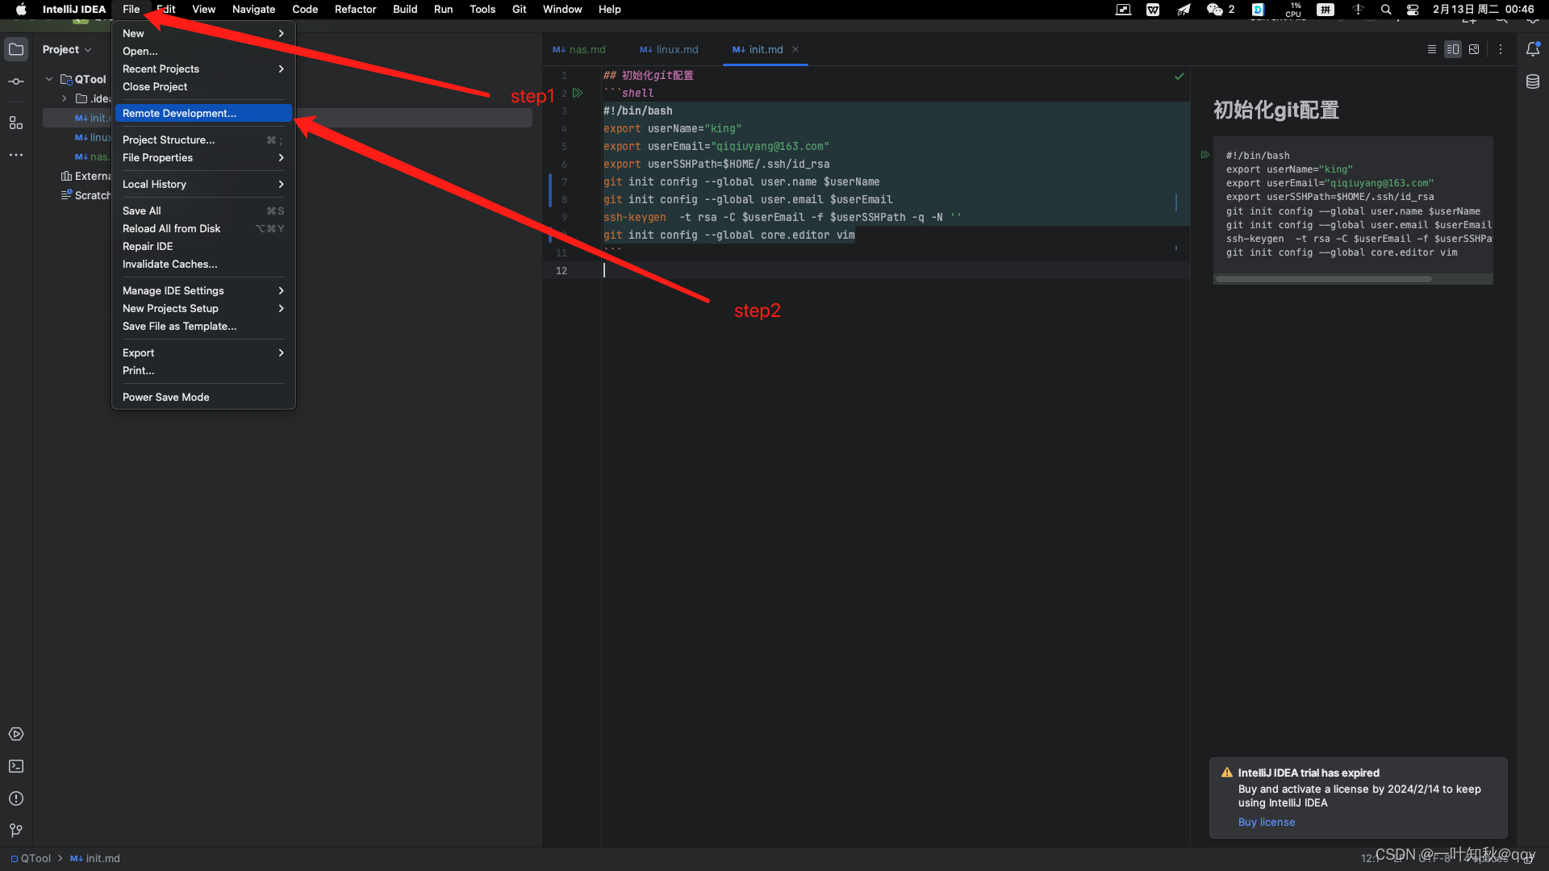
Task: Expand the .idea folder
Action: (65, 98)
